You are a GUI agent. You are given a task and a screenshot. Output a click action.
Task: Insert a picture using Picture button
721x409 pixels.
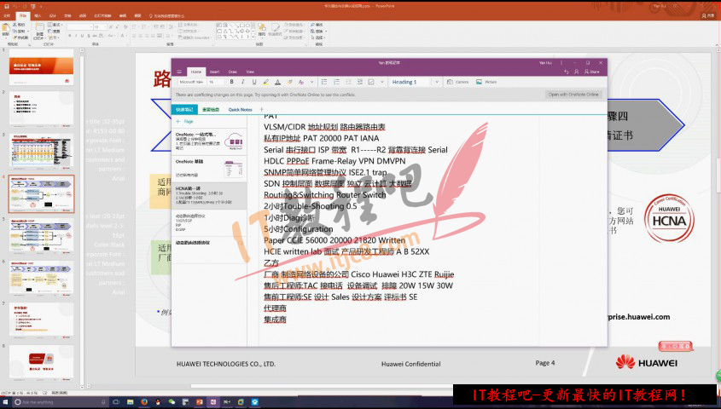pos(488,82)
